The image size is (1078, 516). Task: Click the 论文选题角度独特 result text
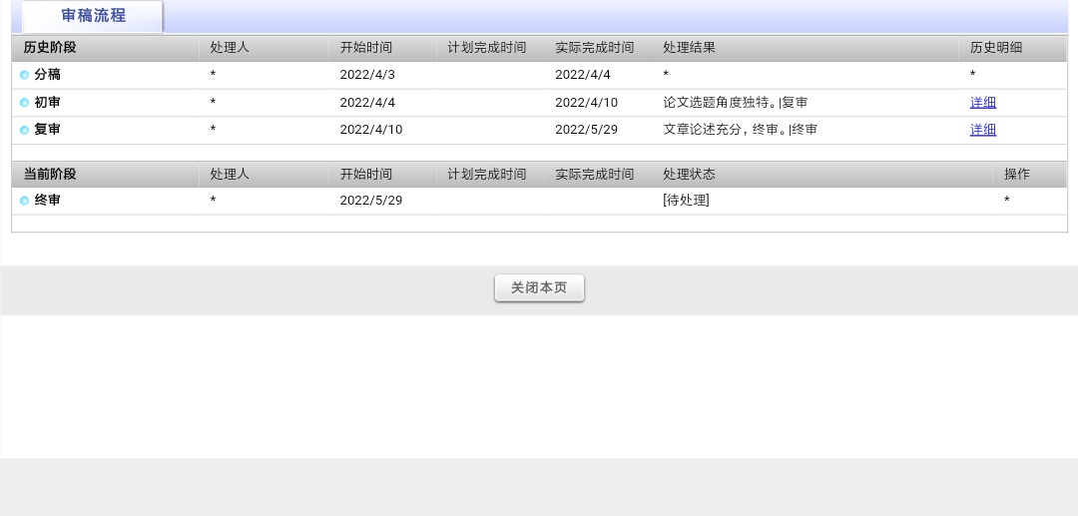point(719,103)
